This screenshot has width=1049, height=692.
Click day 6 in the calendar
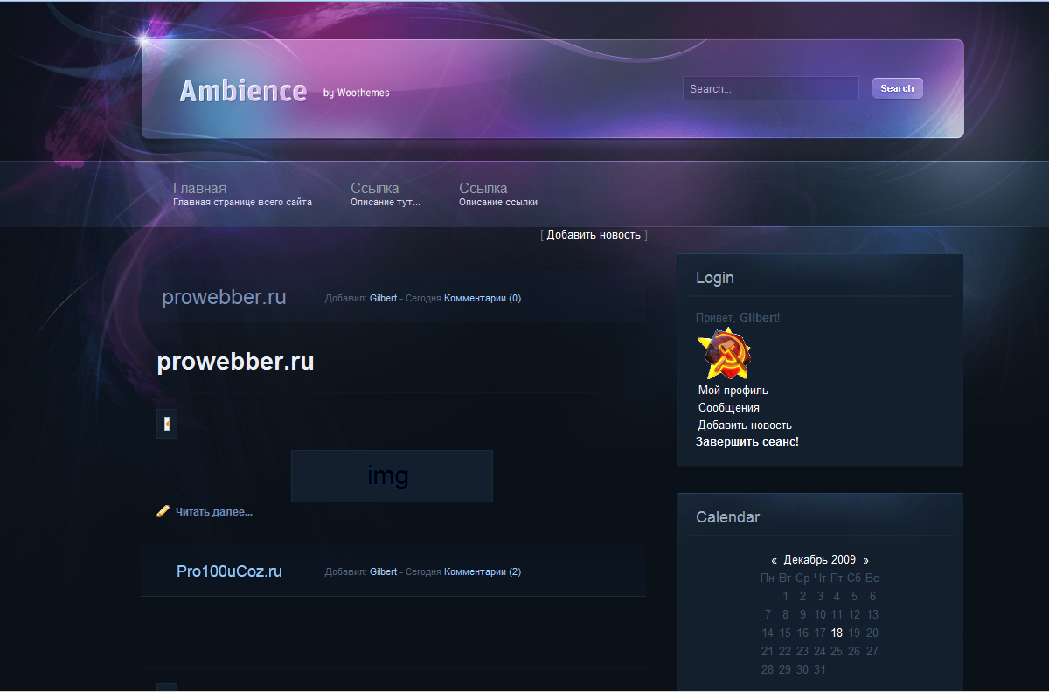pyautogui.click(x=872, y=597)
